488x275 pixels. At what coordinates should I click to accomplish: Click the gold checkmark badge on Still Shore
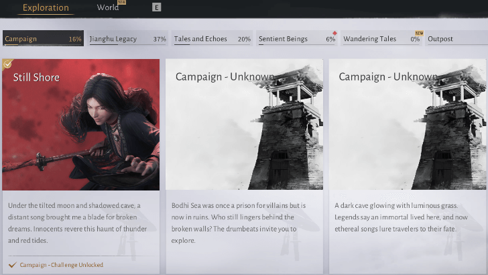(x=7, y=64)
